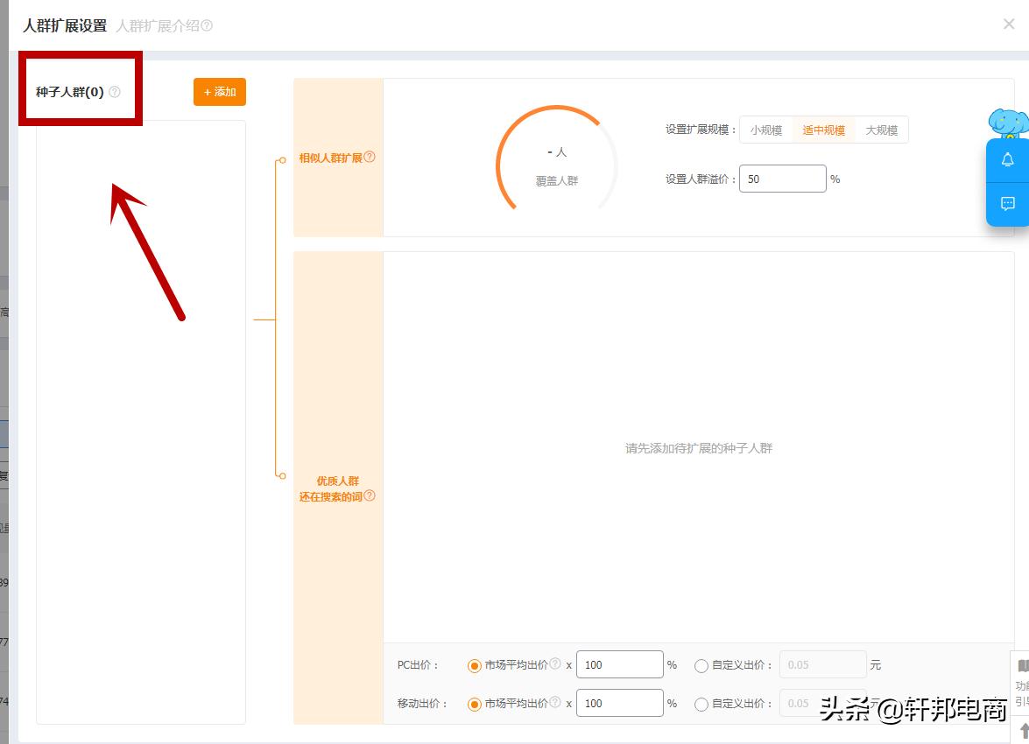Image resolution: width=1029 pixels, height=744 pixels.
Task: Switch expansion scale to 小规模
Action: (765, 130)
